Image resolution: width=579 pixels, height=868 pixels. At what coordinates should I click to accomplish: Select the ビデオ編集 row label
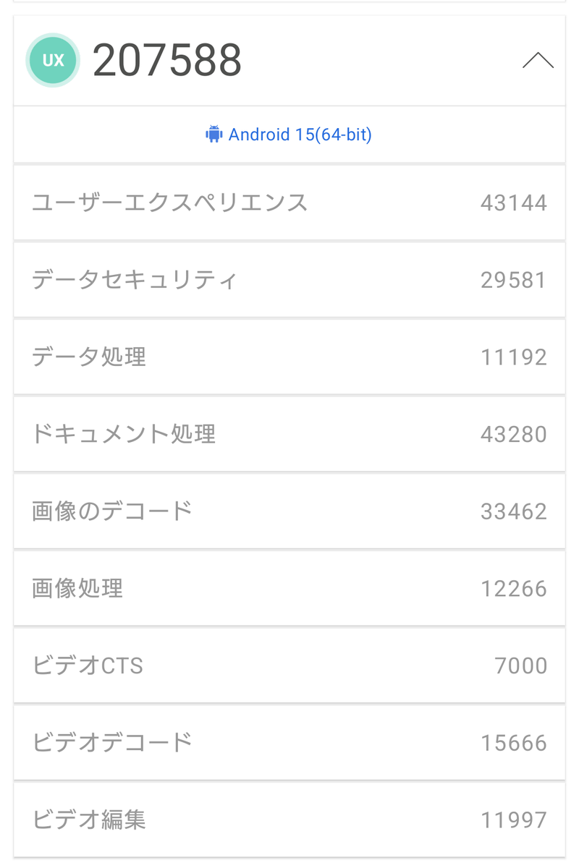[x=89, y=820]
